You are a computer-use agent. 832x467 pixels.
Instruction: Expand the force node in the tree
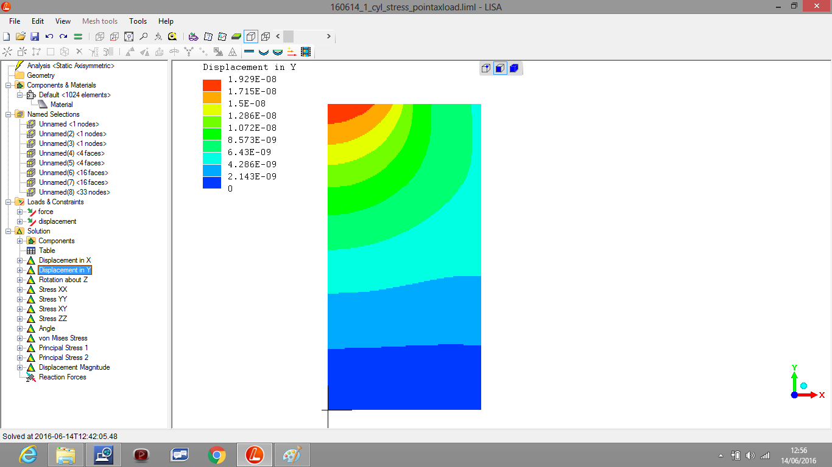(20, 212)
